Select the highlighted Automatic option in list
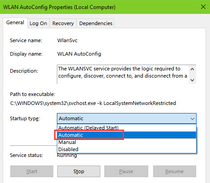The image size is (210, 183). pos(127,135)
